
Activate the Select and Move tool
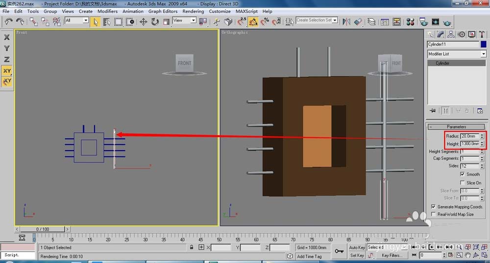[143, 22]
